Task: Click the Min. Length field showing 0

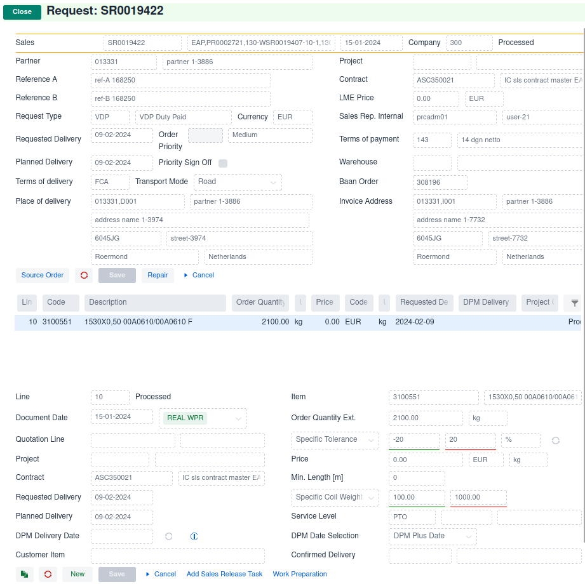Action: pos(417,478)
